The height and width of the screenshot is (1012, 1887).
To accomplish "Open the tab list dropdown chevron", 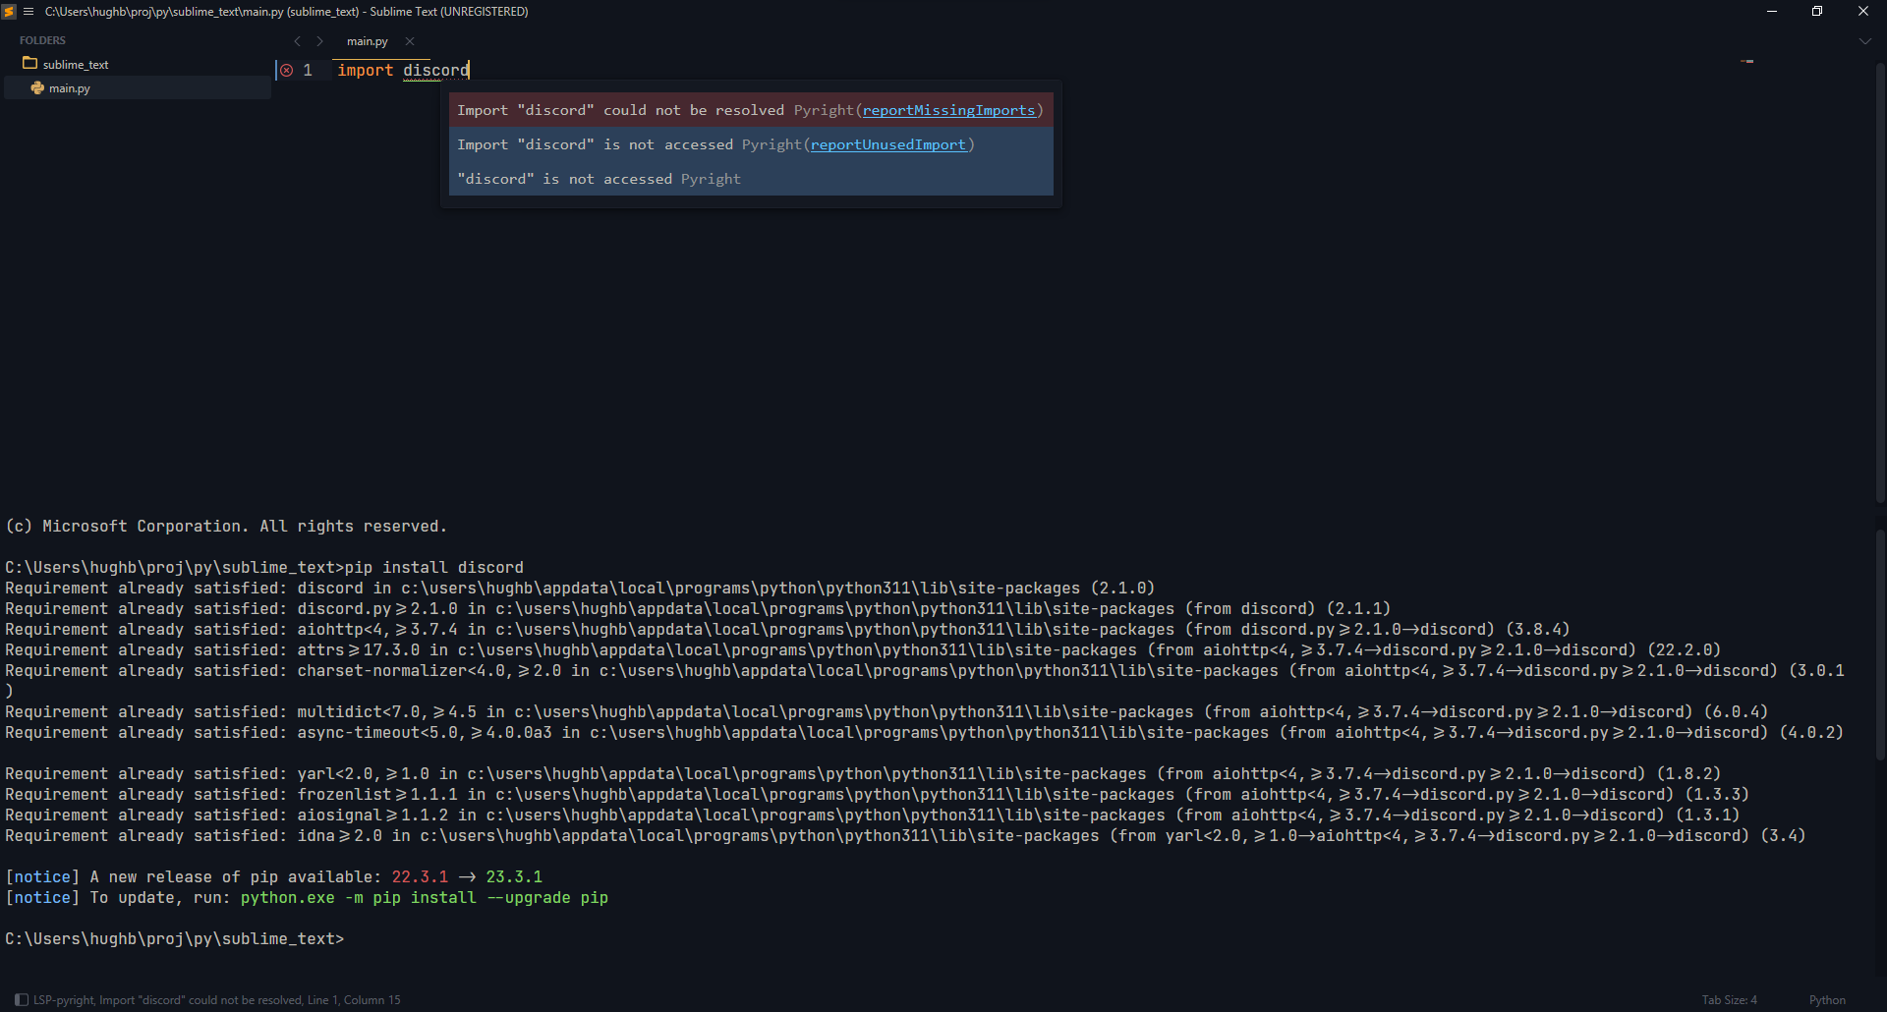I will [1864, 41].
